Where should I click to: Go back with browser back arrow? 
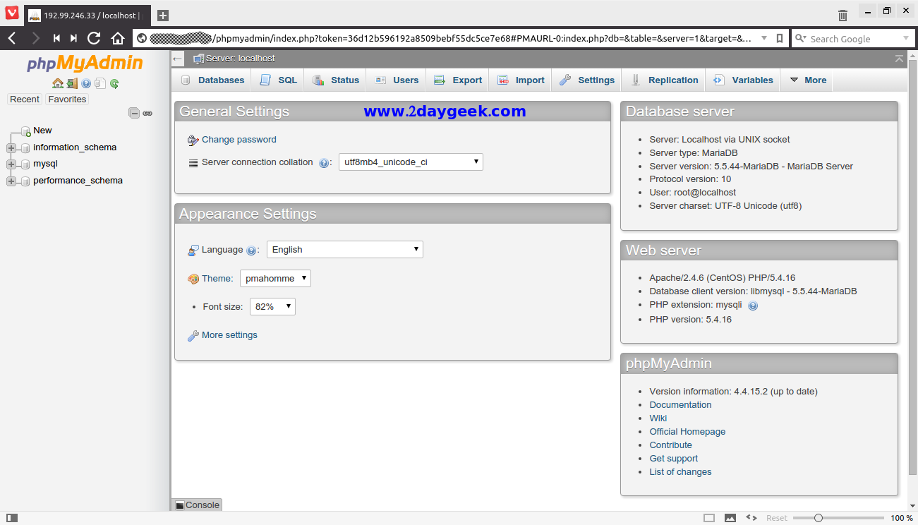click(x=12, y=38)
